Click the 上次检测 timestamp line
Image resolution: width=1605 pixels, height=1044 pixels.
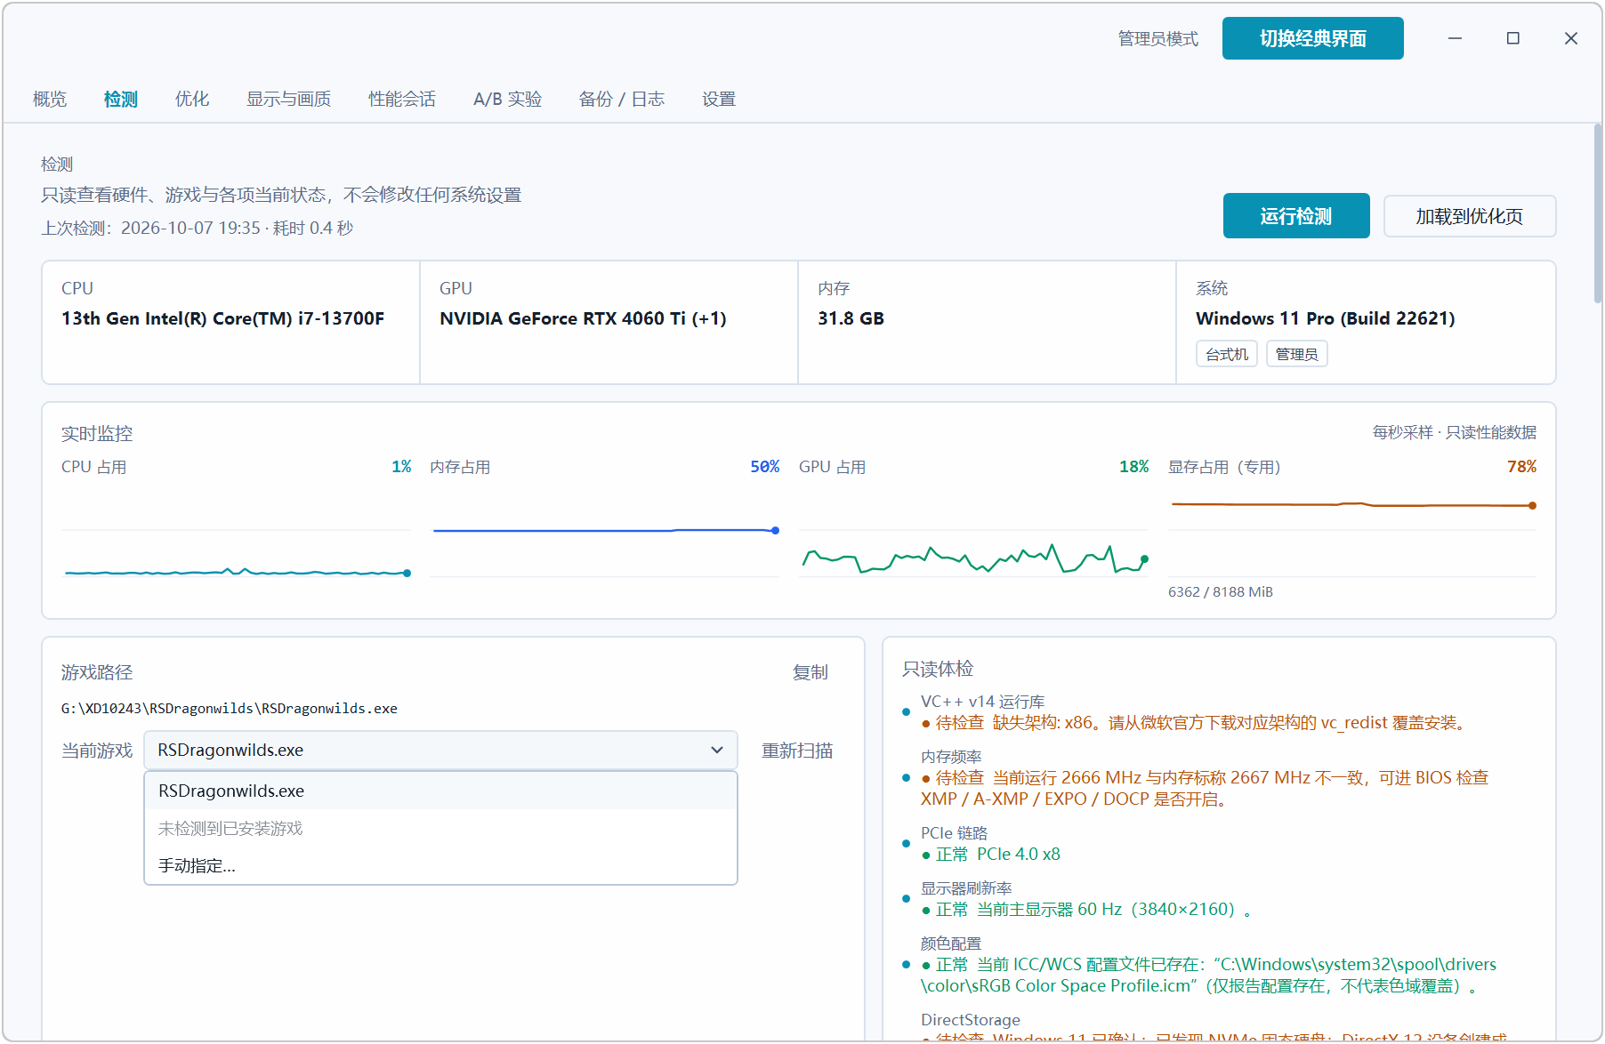coord(198,229)
